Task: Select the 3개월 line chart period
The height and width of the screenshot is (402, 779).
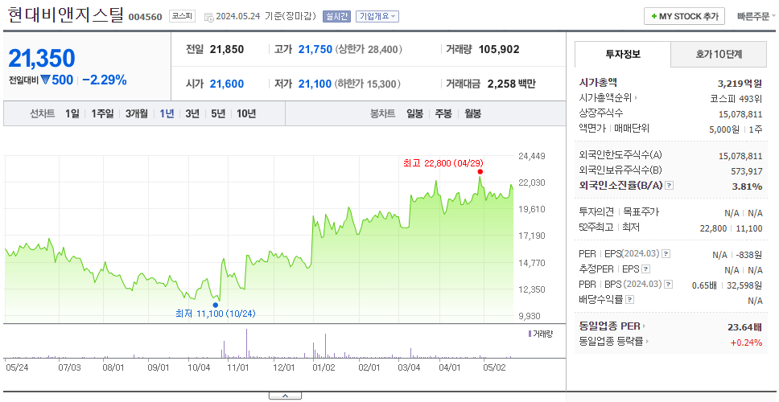Action: click(137, 113)
